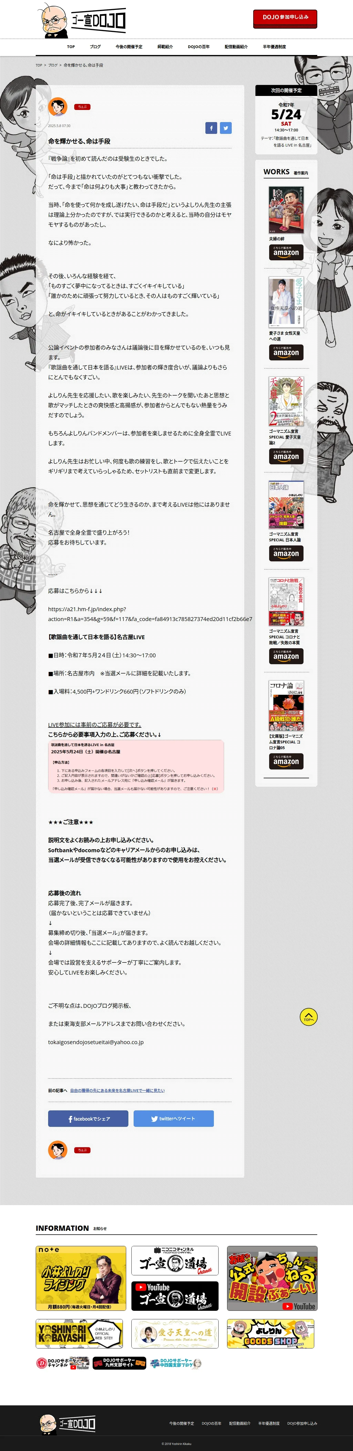Click the author avatar below the share buttons

coord(57,1150)
